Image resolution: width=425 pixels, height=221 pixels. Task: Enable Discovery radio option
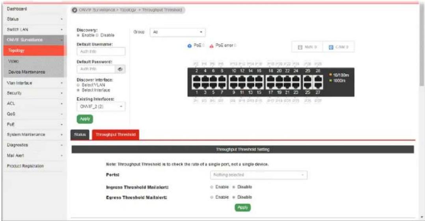coord(78,35)
